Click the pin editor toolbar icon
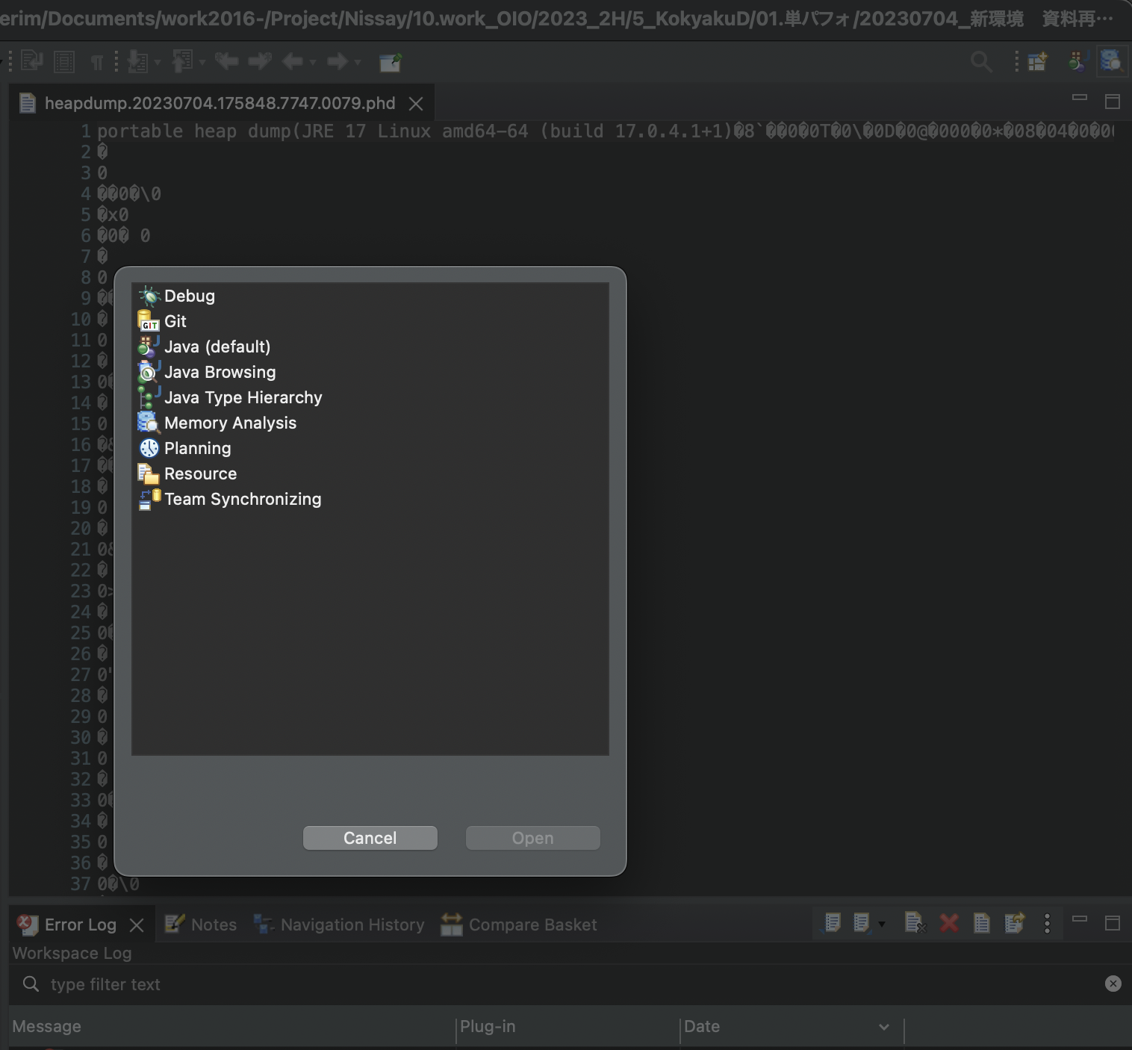Viewport: 1132px width, 1050px height. pyautogui.click(x=389, y=63)
